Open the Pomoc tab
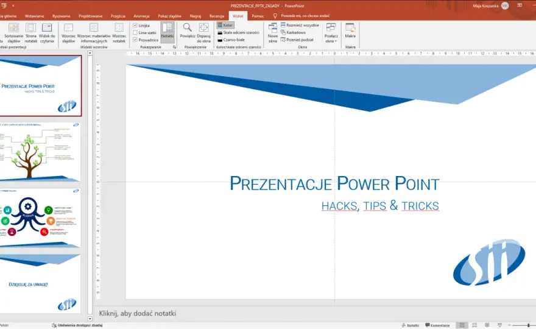This screenshot has width=536, height=329. click(x=258, y=16)
